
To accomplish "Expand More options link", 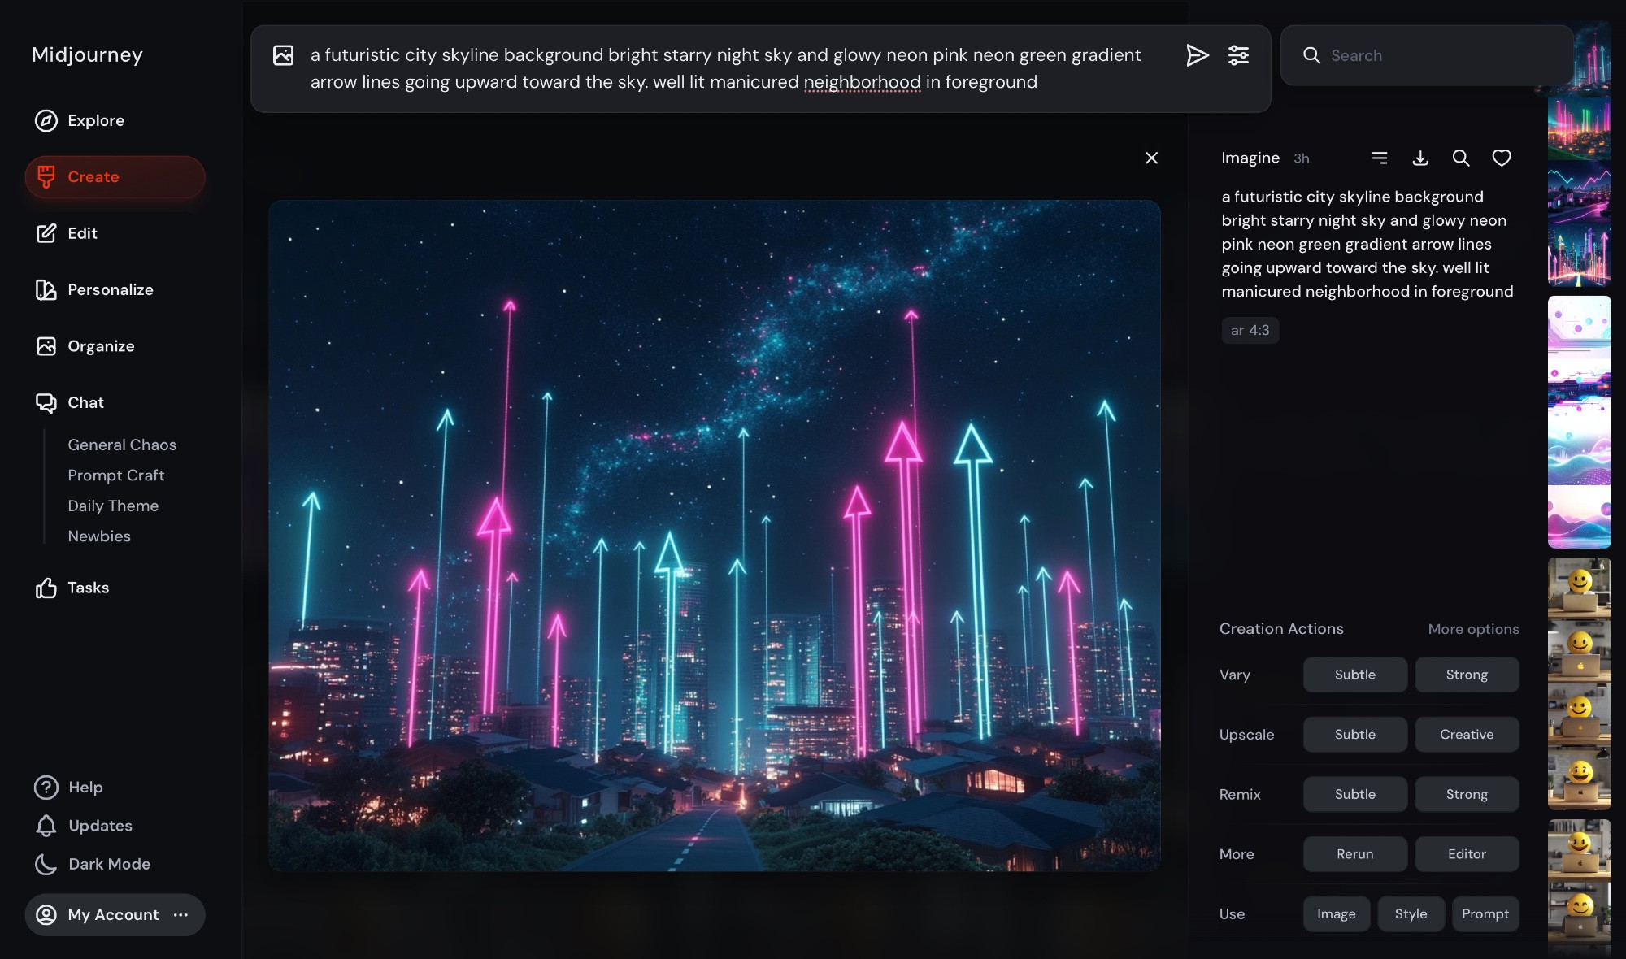I will click(x=1473, y=629).
